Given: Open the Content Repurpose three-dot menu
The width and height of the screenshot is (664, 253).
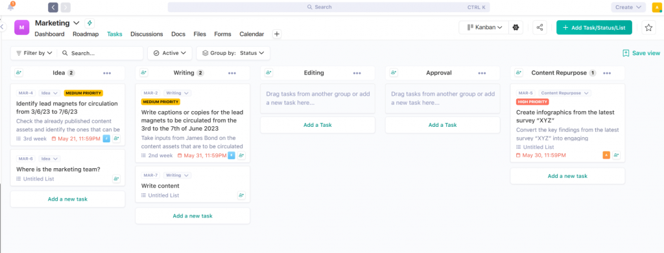Looking at the screenshot, I should point(607,73).
